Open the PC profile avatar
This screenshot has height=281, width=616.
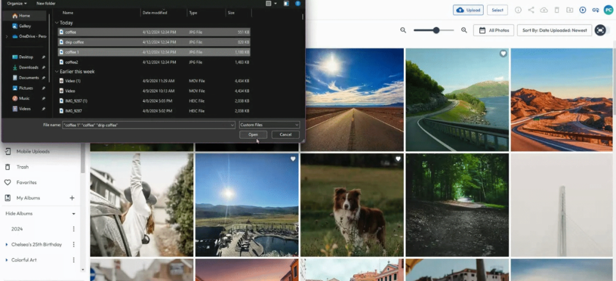point(608,10)
